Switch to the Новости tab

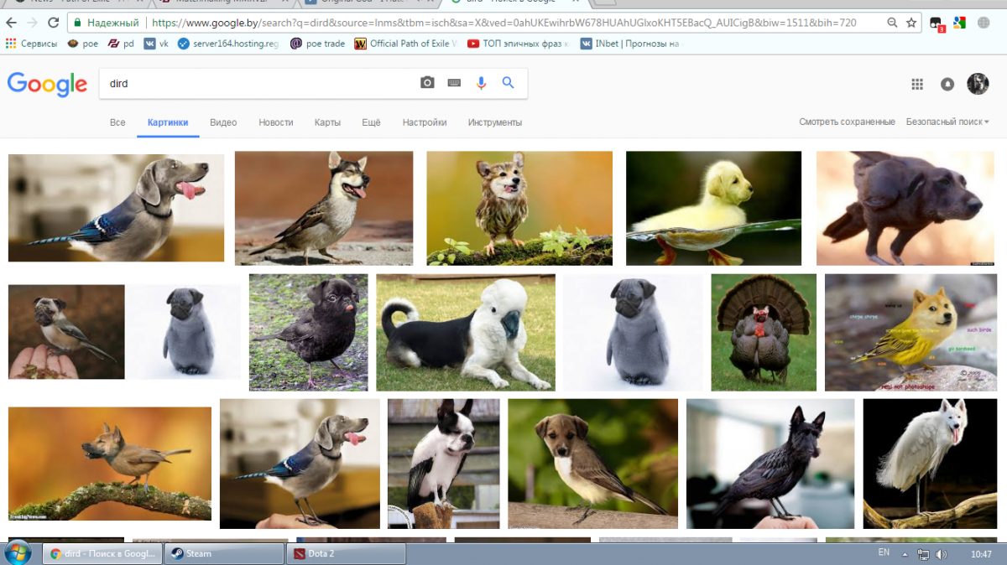point(275,122)
